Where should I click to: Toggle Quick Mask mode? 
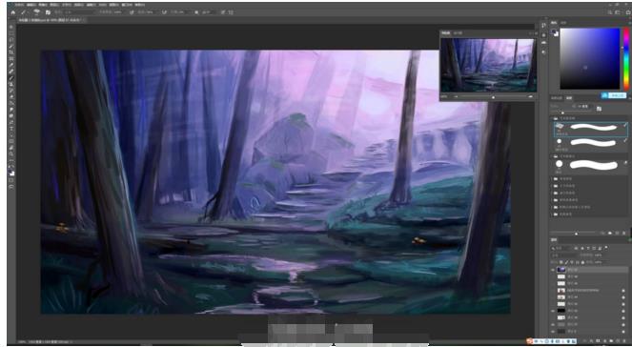click(x=10, y=180)
